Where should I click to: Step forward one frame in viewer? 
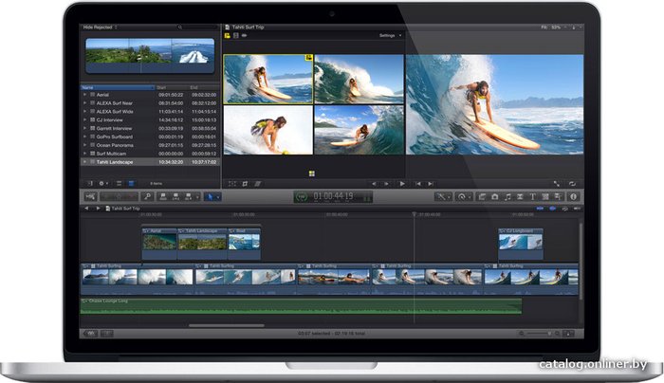(x=386, y=184)
